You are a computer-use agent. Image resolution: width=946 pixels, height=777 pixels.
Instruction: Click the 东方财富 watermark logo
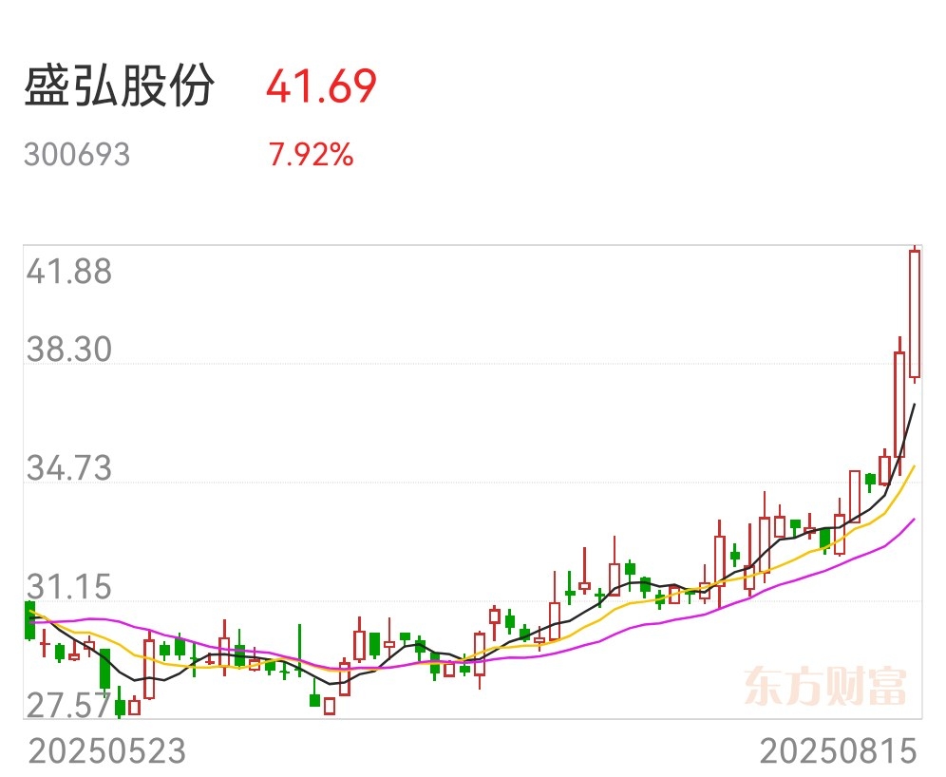825,686
